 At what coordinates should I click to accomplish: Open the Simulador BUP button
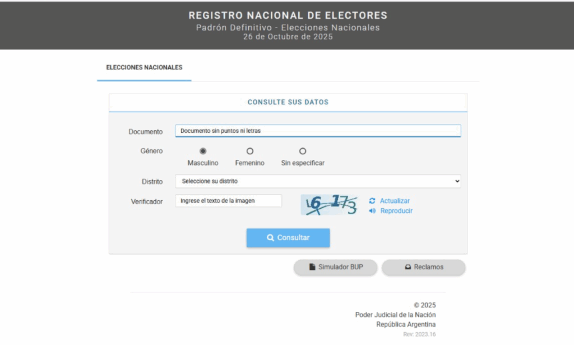(x=336, y=268)
